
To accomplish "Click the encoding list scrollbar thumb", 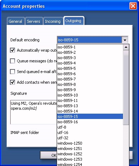I will (126, 88).
